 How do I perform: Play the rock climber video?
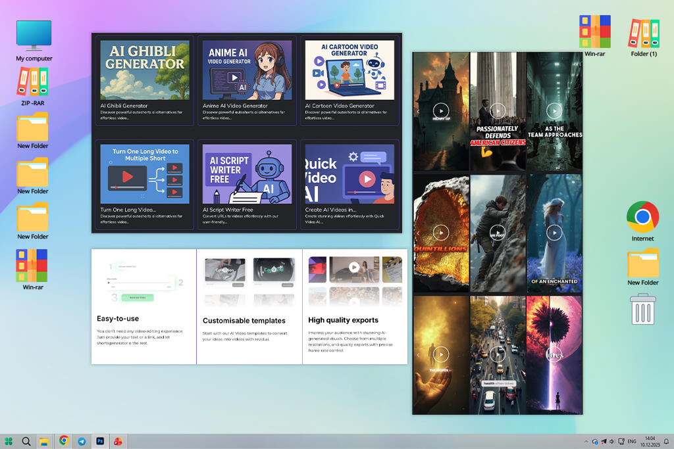[498, 233]
